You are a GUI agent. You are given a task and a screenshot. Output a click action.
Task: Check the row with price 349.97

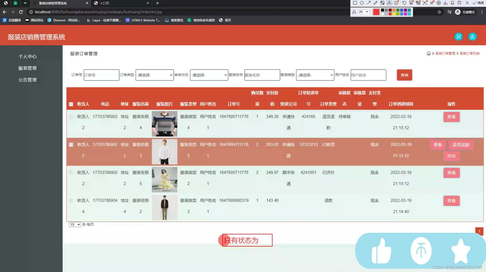click(x=71, y=173)
